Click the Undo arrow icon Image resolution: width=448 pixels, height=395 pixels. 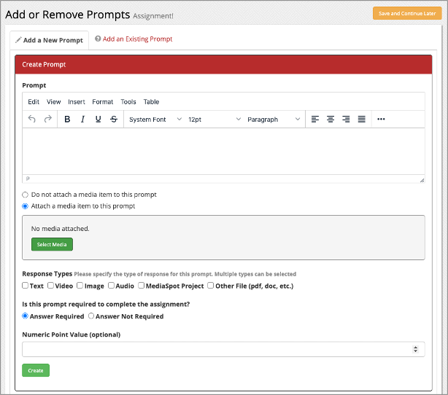pyautogui.click(x=31, y=120)
